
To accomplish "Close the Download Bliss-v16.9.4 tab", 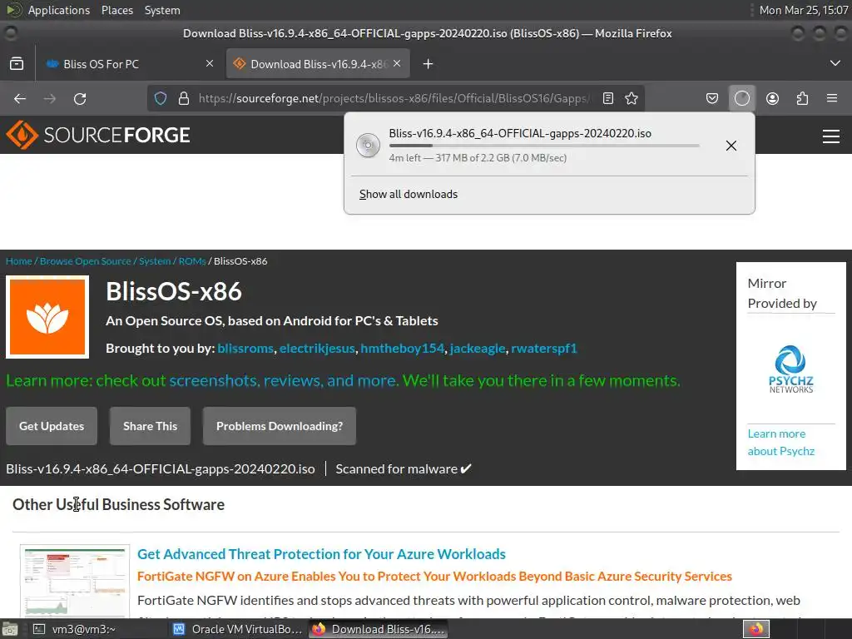I will click(x=397, y=63).
